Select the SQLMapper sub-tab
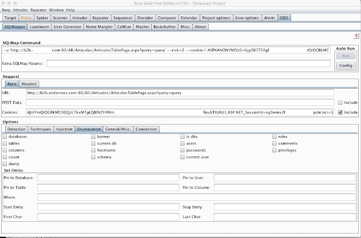The height and width of the screenshot is (238, 361). [15, 27]
